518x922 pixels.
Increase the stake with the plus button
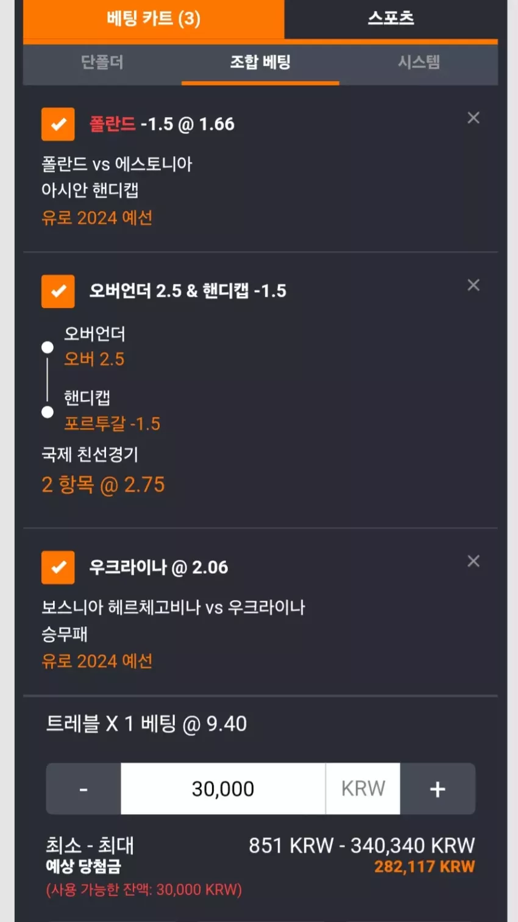(438, 788)
